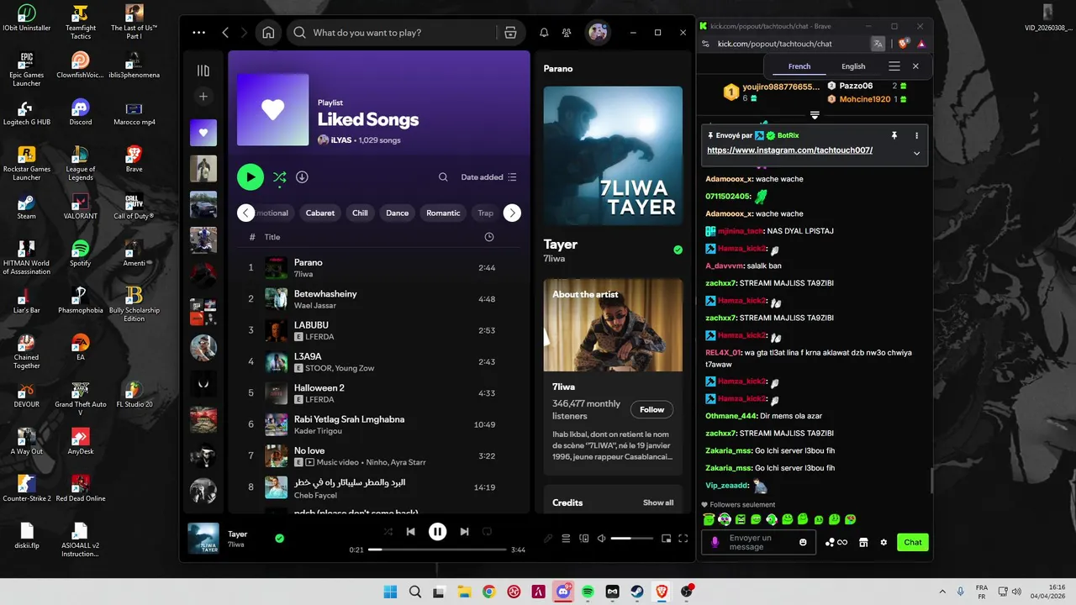Go to Spotify Home
The width and height of the screenshot is (1076, 605).
[x=268, y=33]
